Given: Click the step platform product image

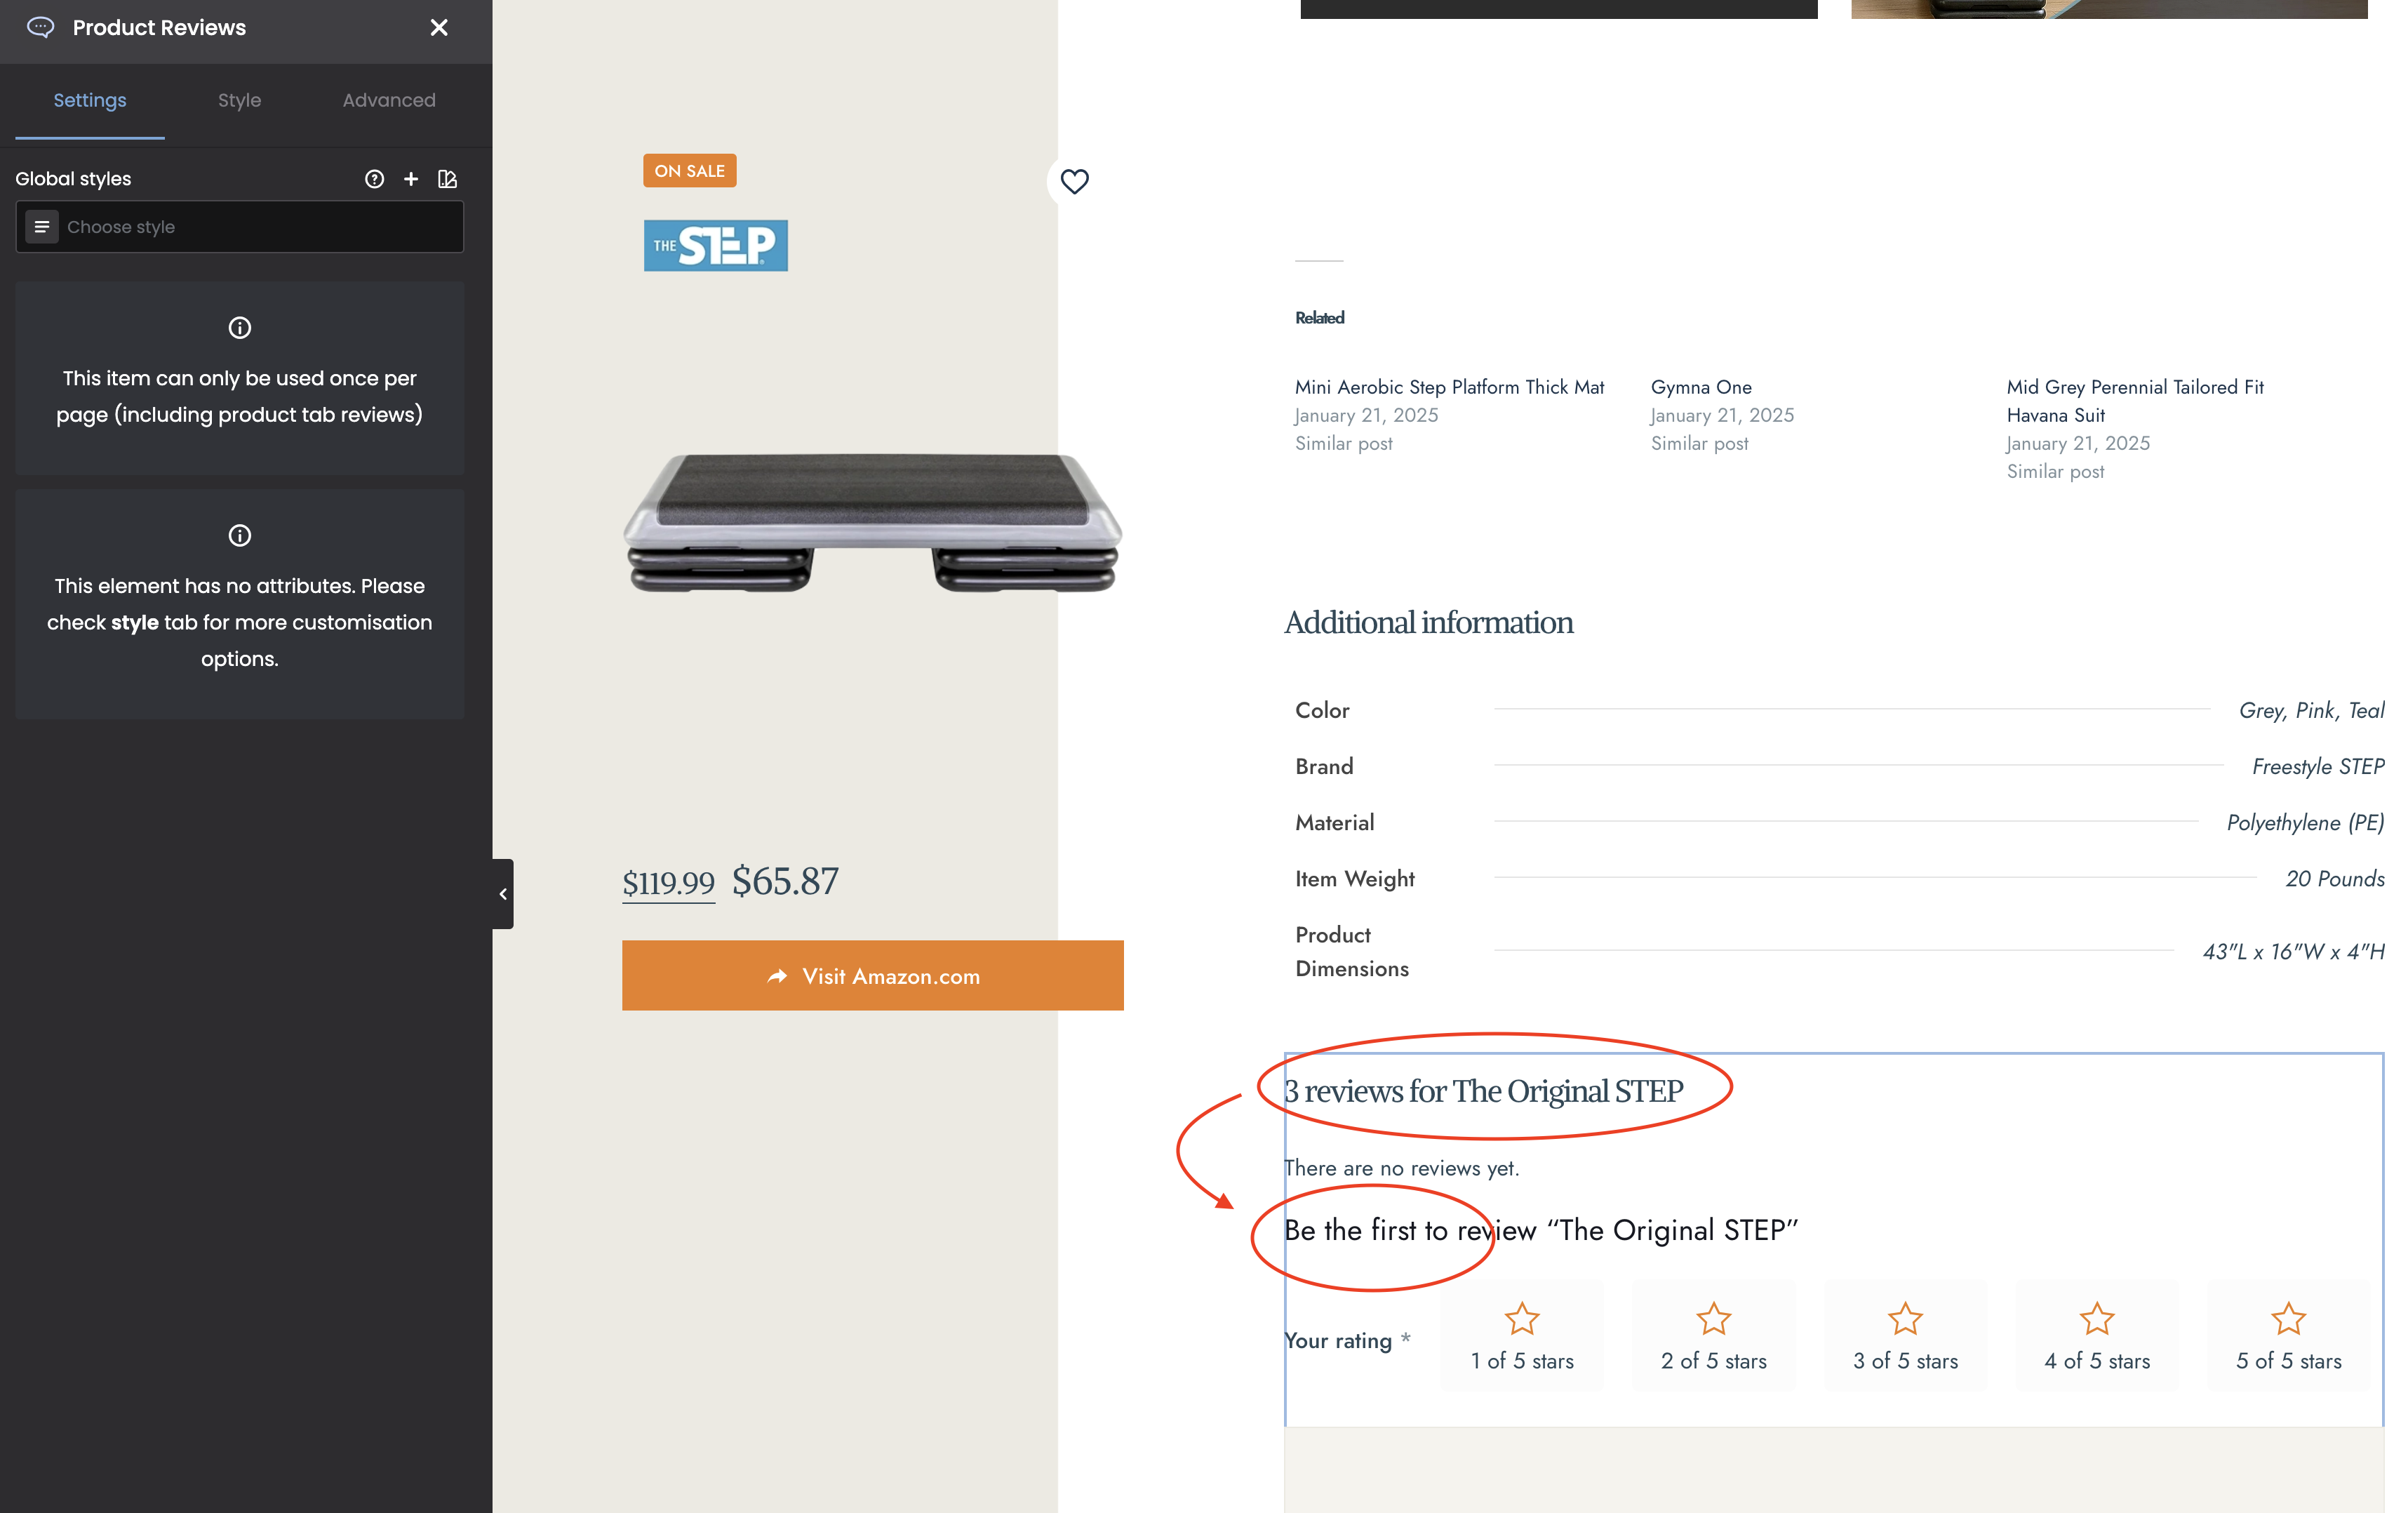Looking at the screenshot, I should tap(872, 523).
